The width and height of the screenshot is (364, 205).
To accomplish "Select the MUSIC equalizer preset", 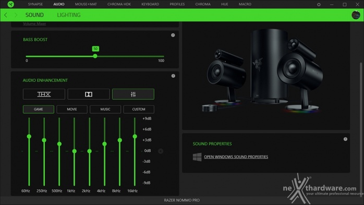I will 105,109.
